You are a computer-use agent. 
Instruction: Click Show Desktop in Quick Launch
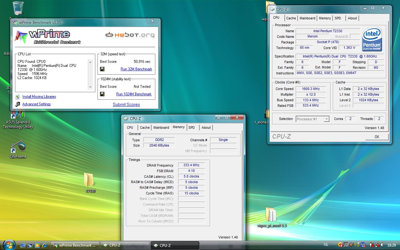(23, 245)
